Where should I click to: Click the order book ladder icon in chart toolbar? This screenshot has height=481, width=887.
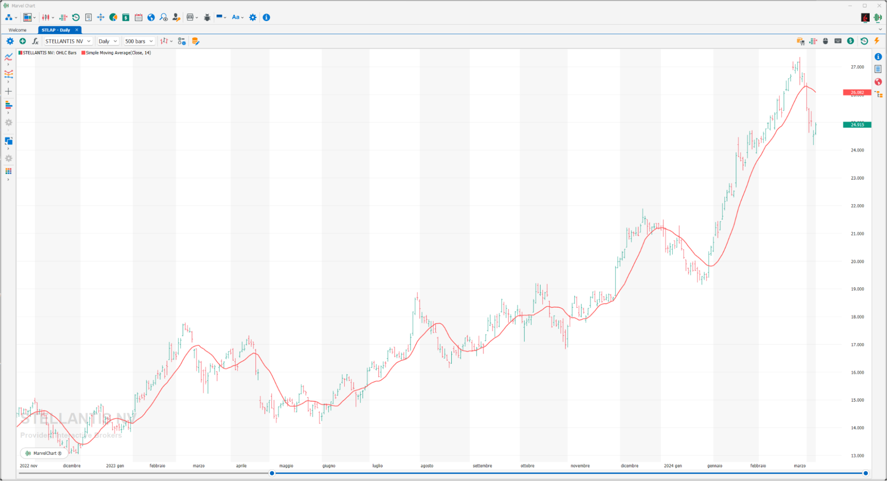pos(813,41)
